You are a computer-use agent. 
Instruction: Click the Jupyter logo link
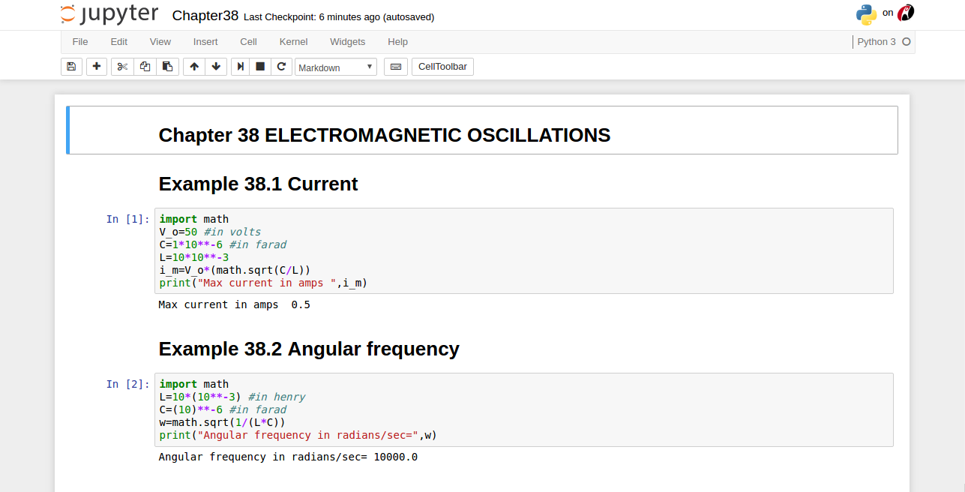pos(109,15)
